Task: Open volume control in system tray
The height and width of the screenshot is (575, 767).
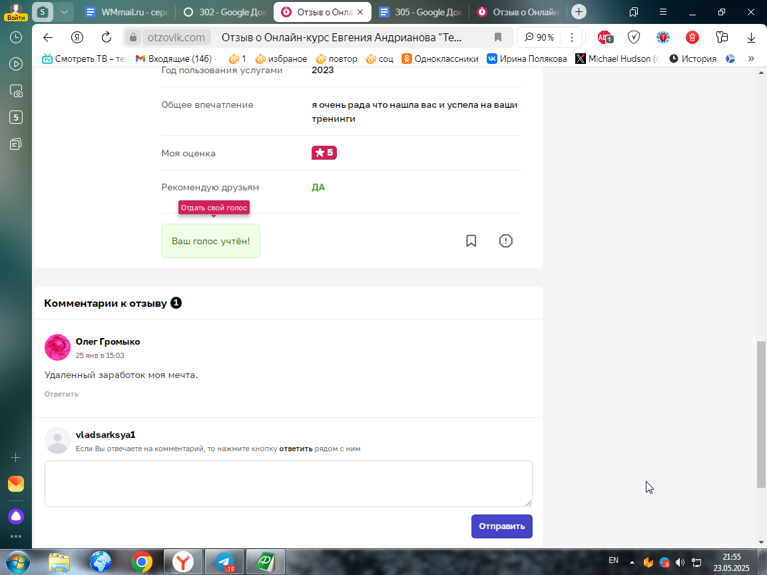Action: 680,562
